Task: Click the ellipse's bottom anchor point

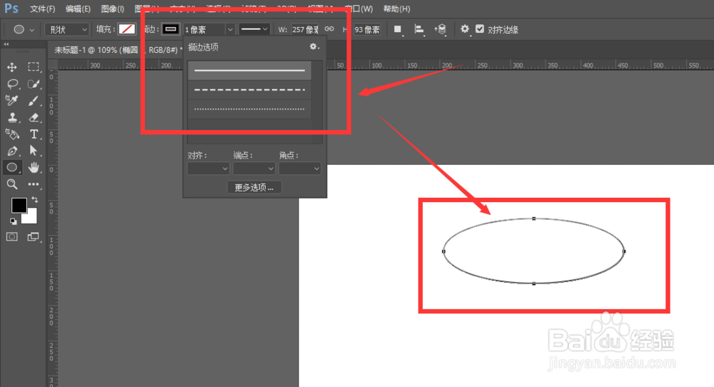Action: click(533, 283)
